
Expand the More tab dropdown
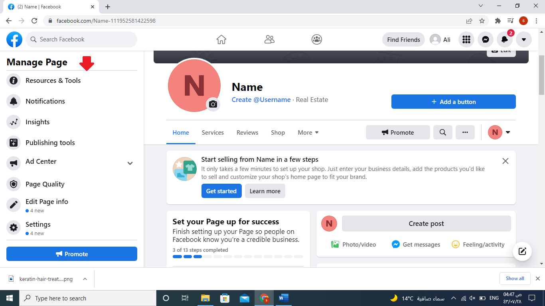(308, 133)
